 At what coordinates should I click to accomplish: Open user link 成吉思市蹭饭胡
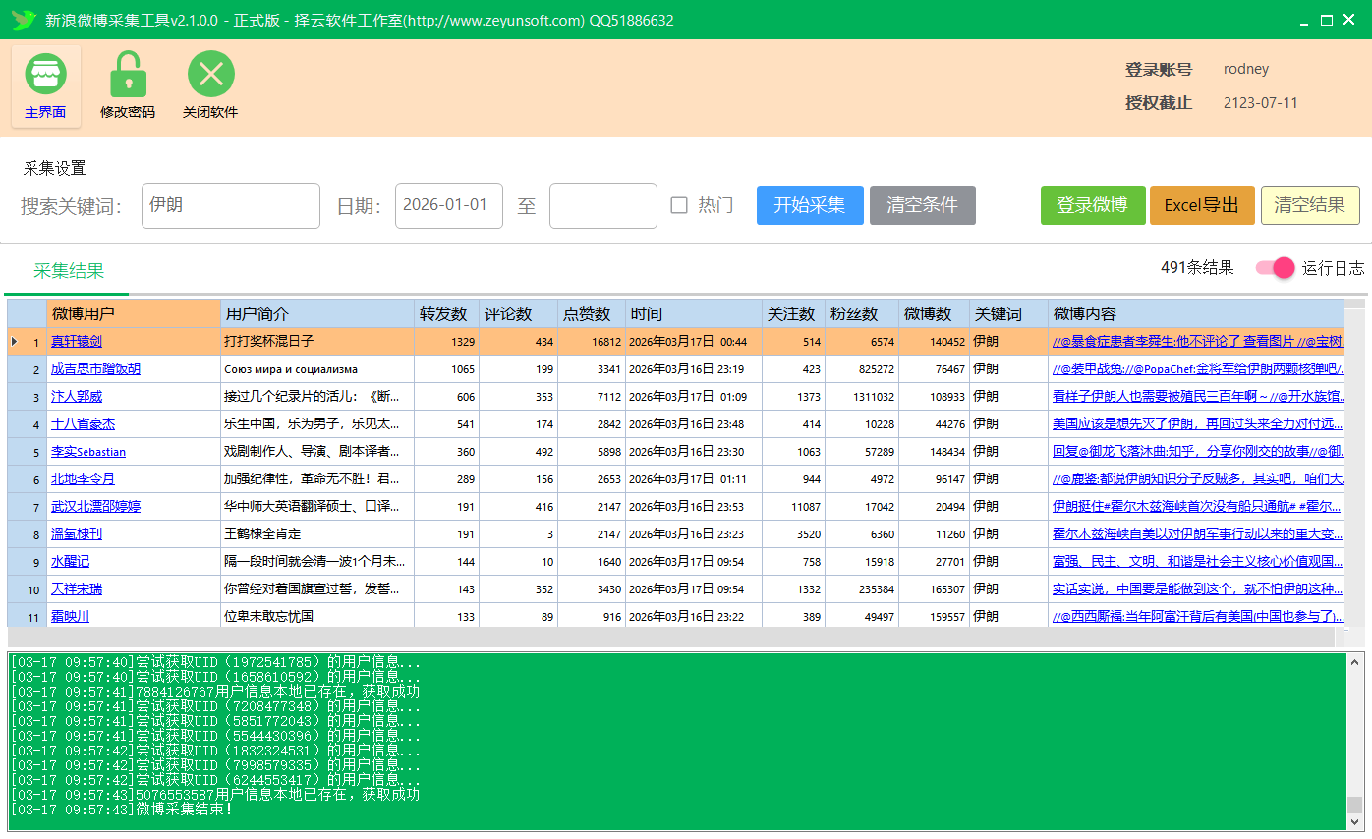[x=98, y=368]
